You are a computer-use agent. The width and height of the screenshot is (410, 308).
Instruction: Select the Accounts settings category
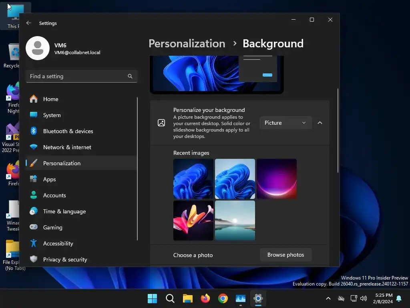81,195
